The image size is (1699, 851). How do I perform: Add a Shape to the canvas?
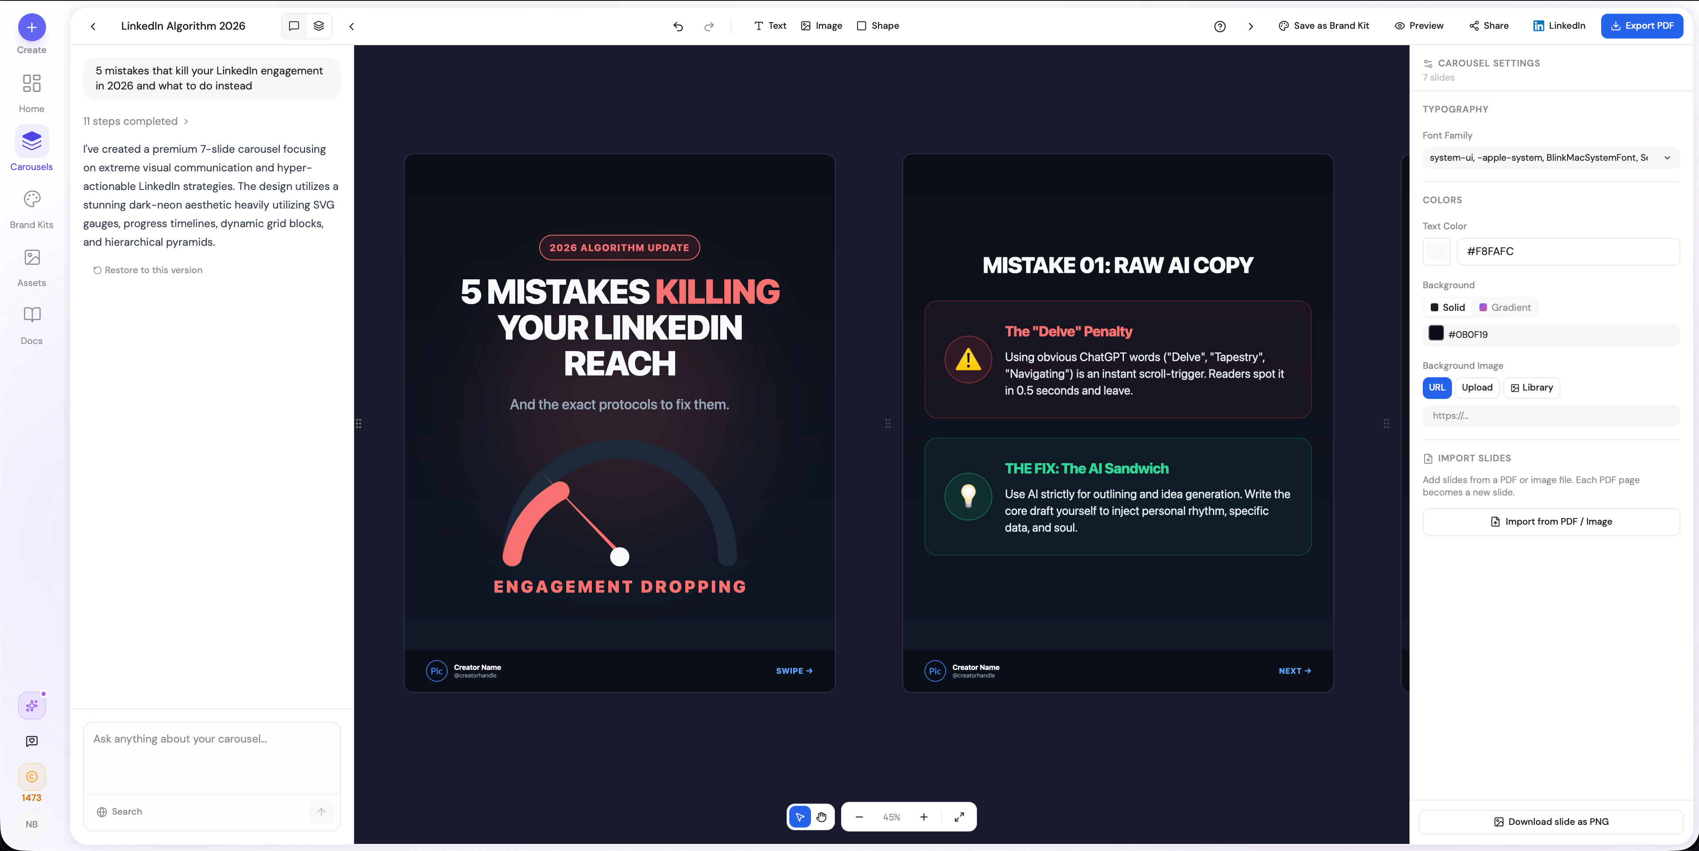tap(878, 26)
